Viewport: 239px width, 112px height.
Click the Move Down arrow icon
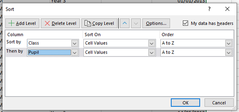(x=136, y=23)
